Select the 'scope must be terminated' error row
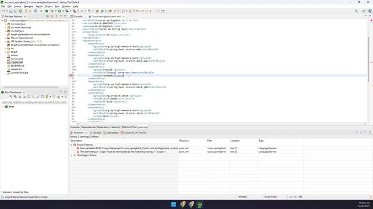373x209 pixels. coord(186,152)
